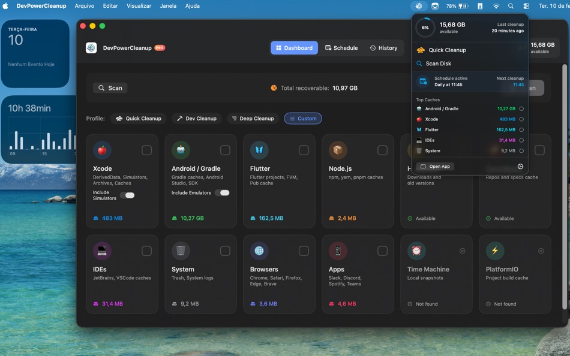Check the Browsers card checkbox

click(x=304, y=251)
